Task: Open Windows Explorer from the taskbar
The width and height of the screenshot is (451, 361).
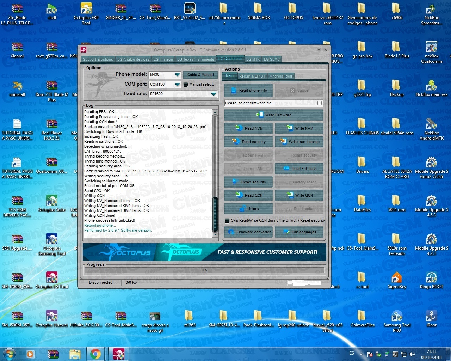Action: 75,354
